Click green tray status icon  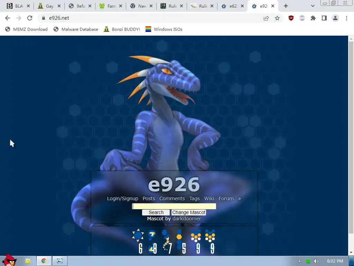tap(308, 261)
